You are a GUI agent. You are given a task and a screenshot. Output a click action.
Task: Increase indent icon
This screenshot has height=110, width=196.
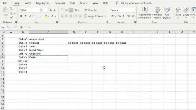pyautogui.click(x=80, y=16)
